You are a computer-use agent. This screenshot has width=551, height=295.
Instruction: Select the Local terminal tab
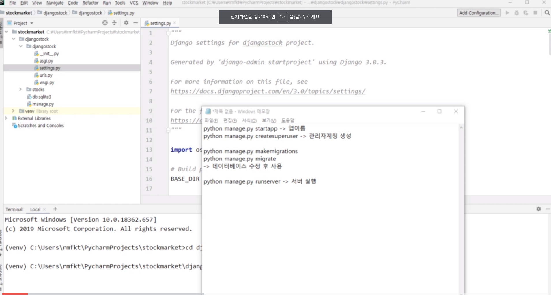pos(35,209)
